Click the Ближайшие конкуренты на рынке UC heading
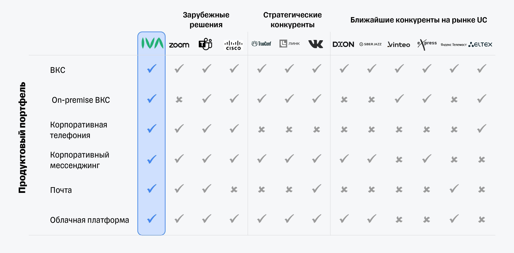This screenshot has width=514, height=253. click(418, 20)
